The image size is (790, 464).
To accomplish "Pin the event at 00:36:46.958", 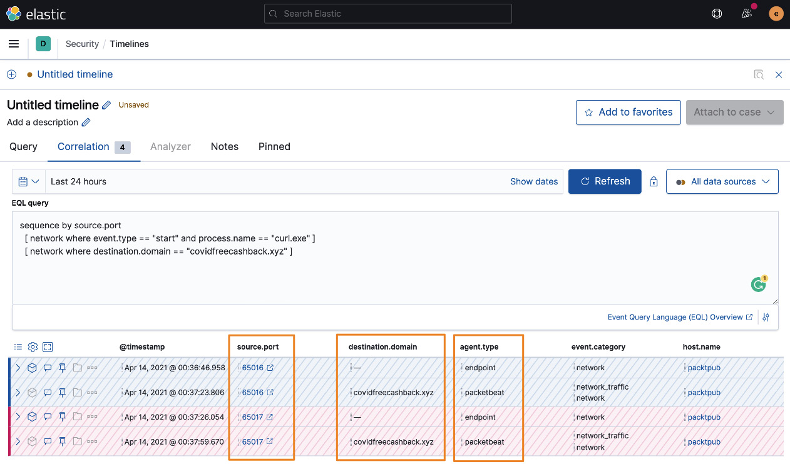I will [x=62, y=368].
